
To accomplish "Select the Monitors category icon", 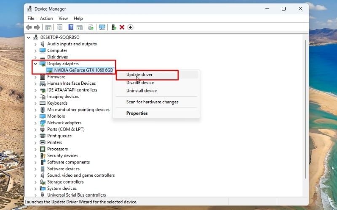I will point(43,116).
